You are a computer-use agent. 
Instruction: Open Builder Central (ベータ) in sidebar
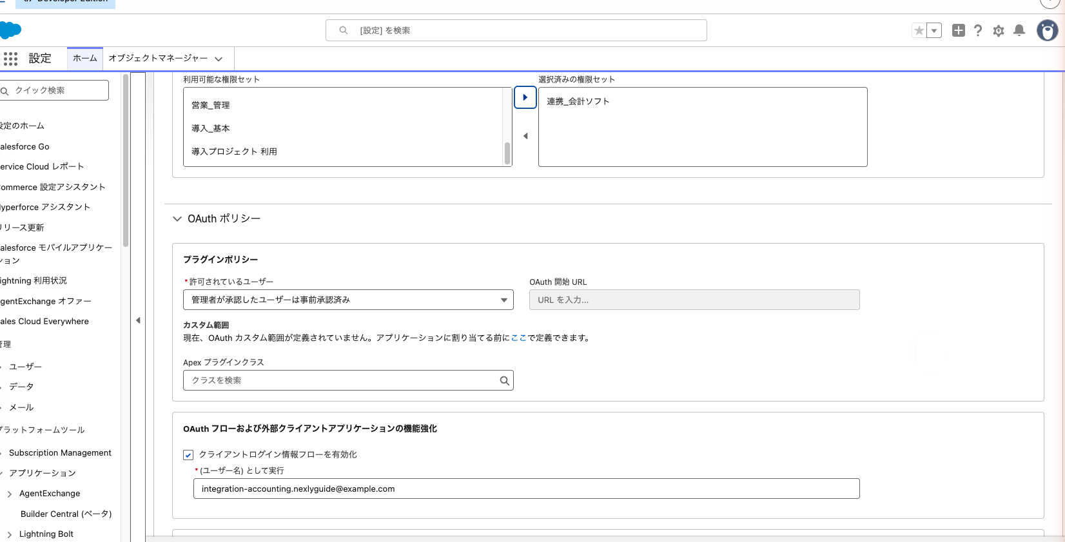pos(66,514)
